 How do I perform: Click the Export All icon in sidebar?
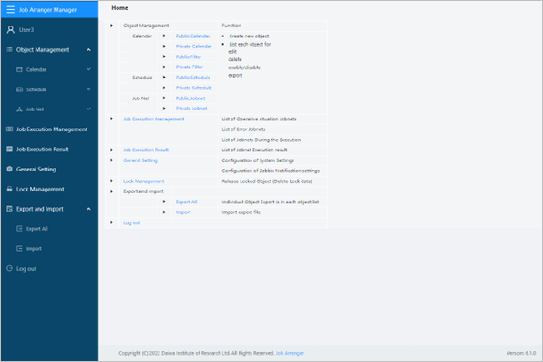click(x=19, y=229)
